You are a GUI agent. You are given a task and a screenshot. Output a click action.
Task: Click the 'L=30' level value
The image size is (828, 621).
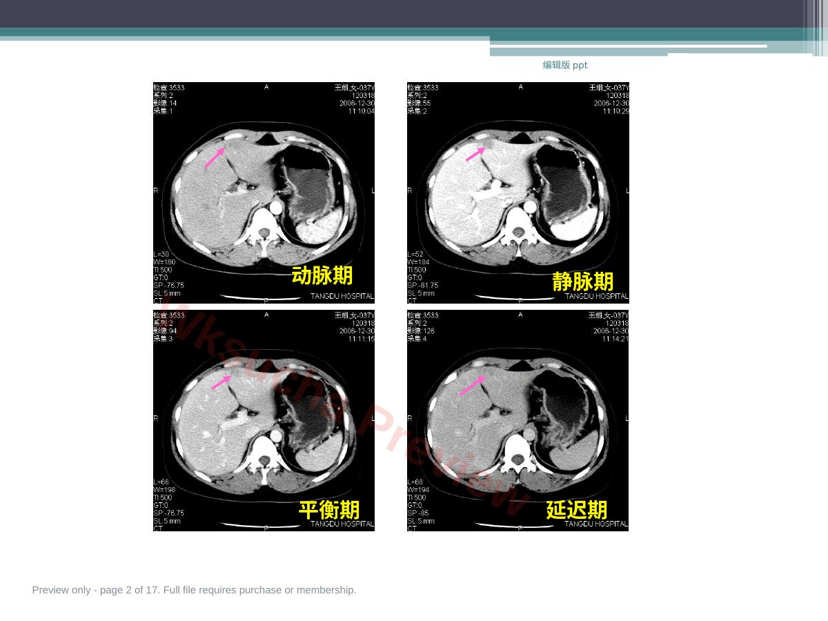point(161,255)
